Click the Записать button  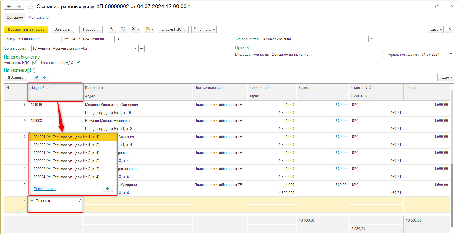62,29
